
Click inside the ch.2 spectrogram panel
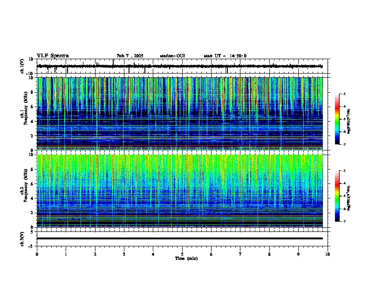click(x=179, y=191)
